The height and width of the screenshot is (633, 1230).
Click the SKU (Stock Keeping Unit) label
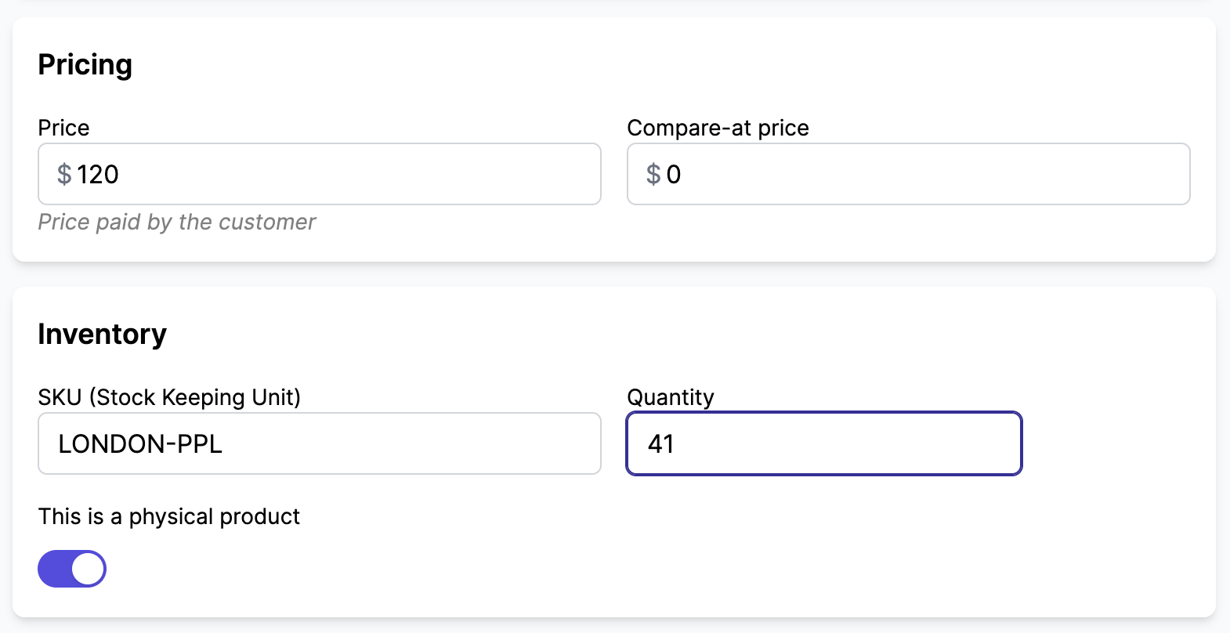click(x=169, y=397)
